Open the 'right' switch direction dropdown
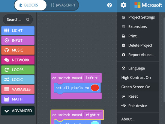This screenshot has width=165, height=124. click(93, 115)
